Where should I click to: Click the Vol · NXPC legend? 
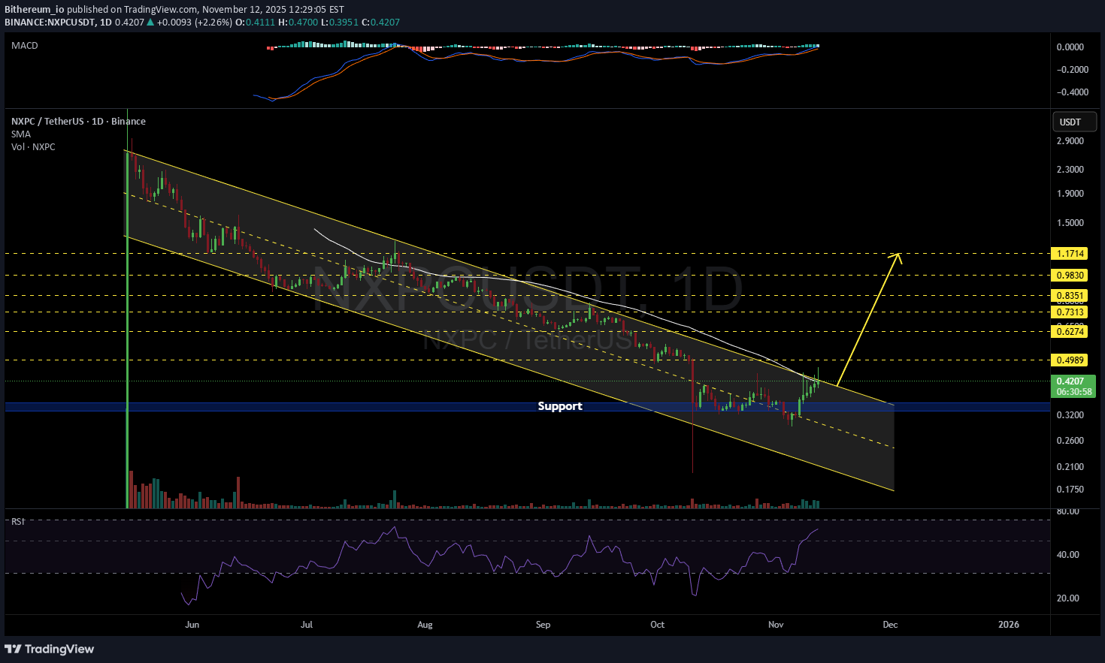click(x=33, y=147)
